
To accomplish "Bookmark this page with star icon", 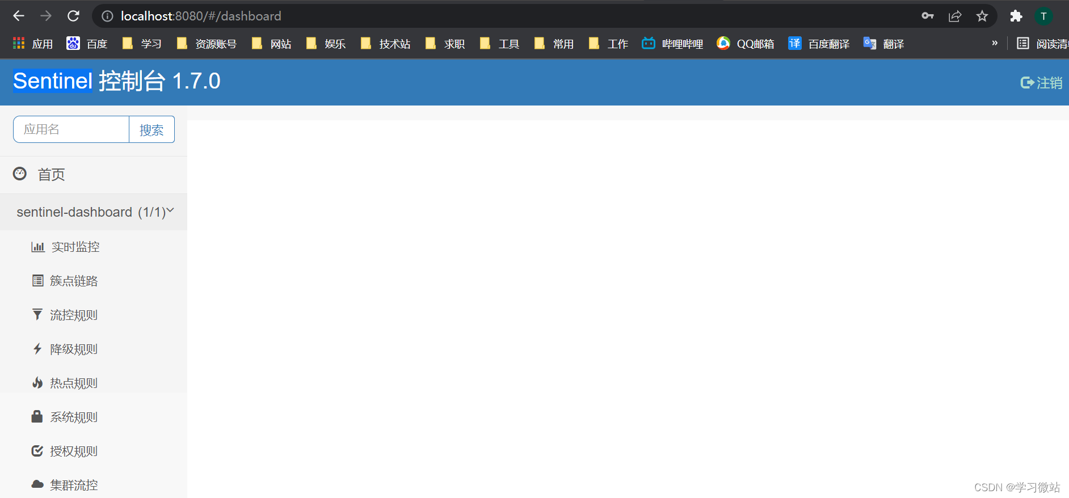I will [982, 16].
